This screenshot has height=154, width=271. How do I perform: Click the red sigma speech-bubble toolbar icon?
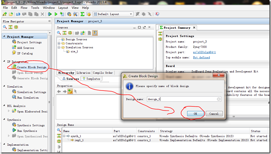pos(157,14)
